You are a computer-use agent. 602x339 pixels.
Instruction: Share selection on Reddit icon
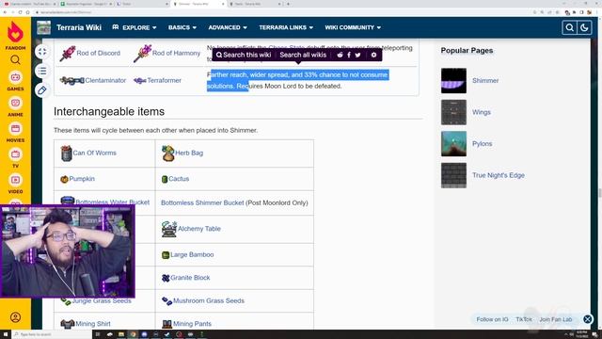pyautogui.click(x=340, y=55)
